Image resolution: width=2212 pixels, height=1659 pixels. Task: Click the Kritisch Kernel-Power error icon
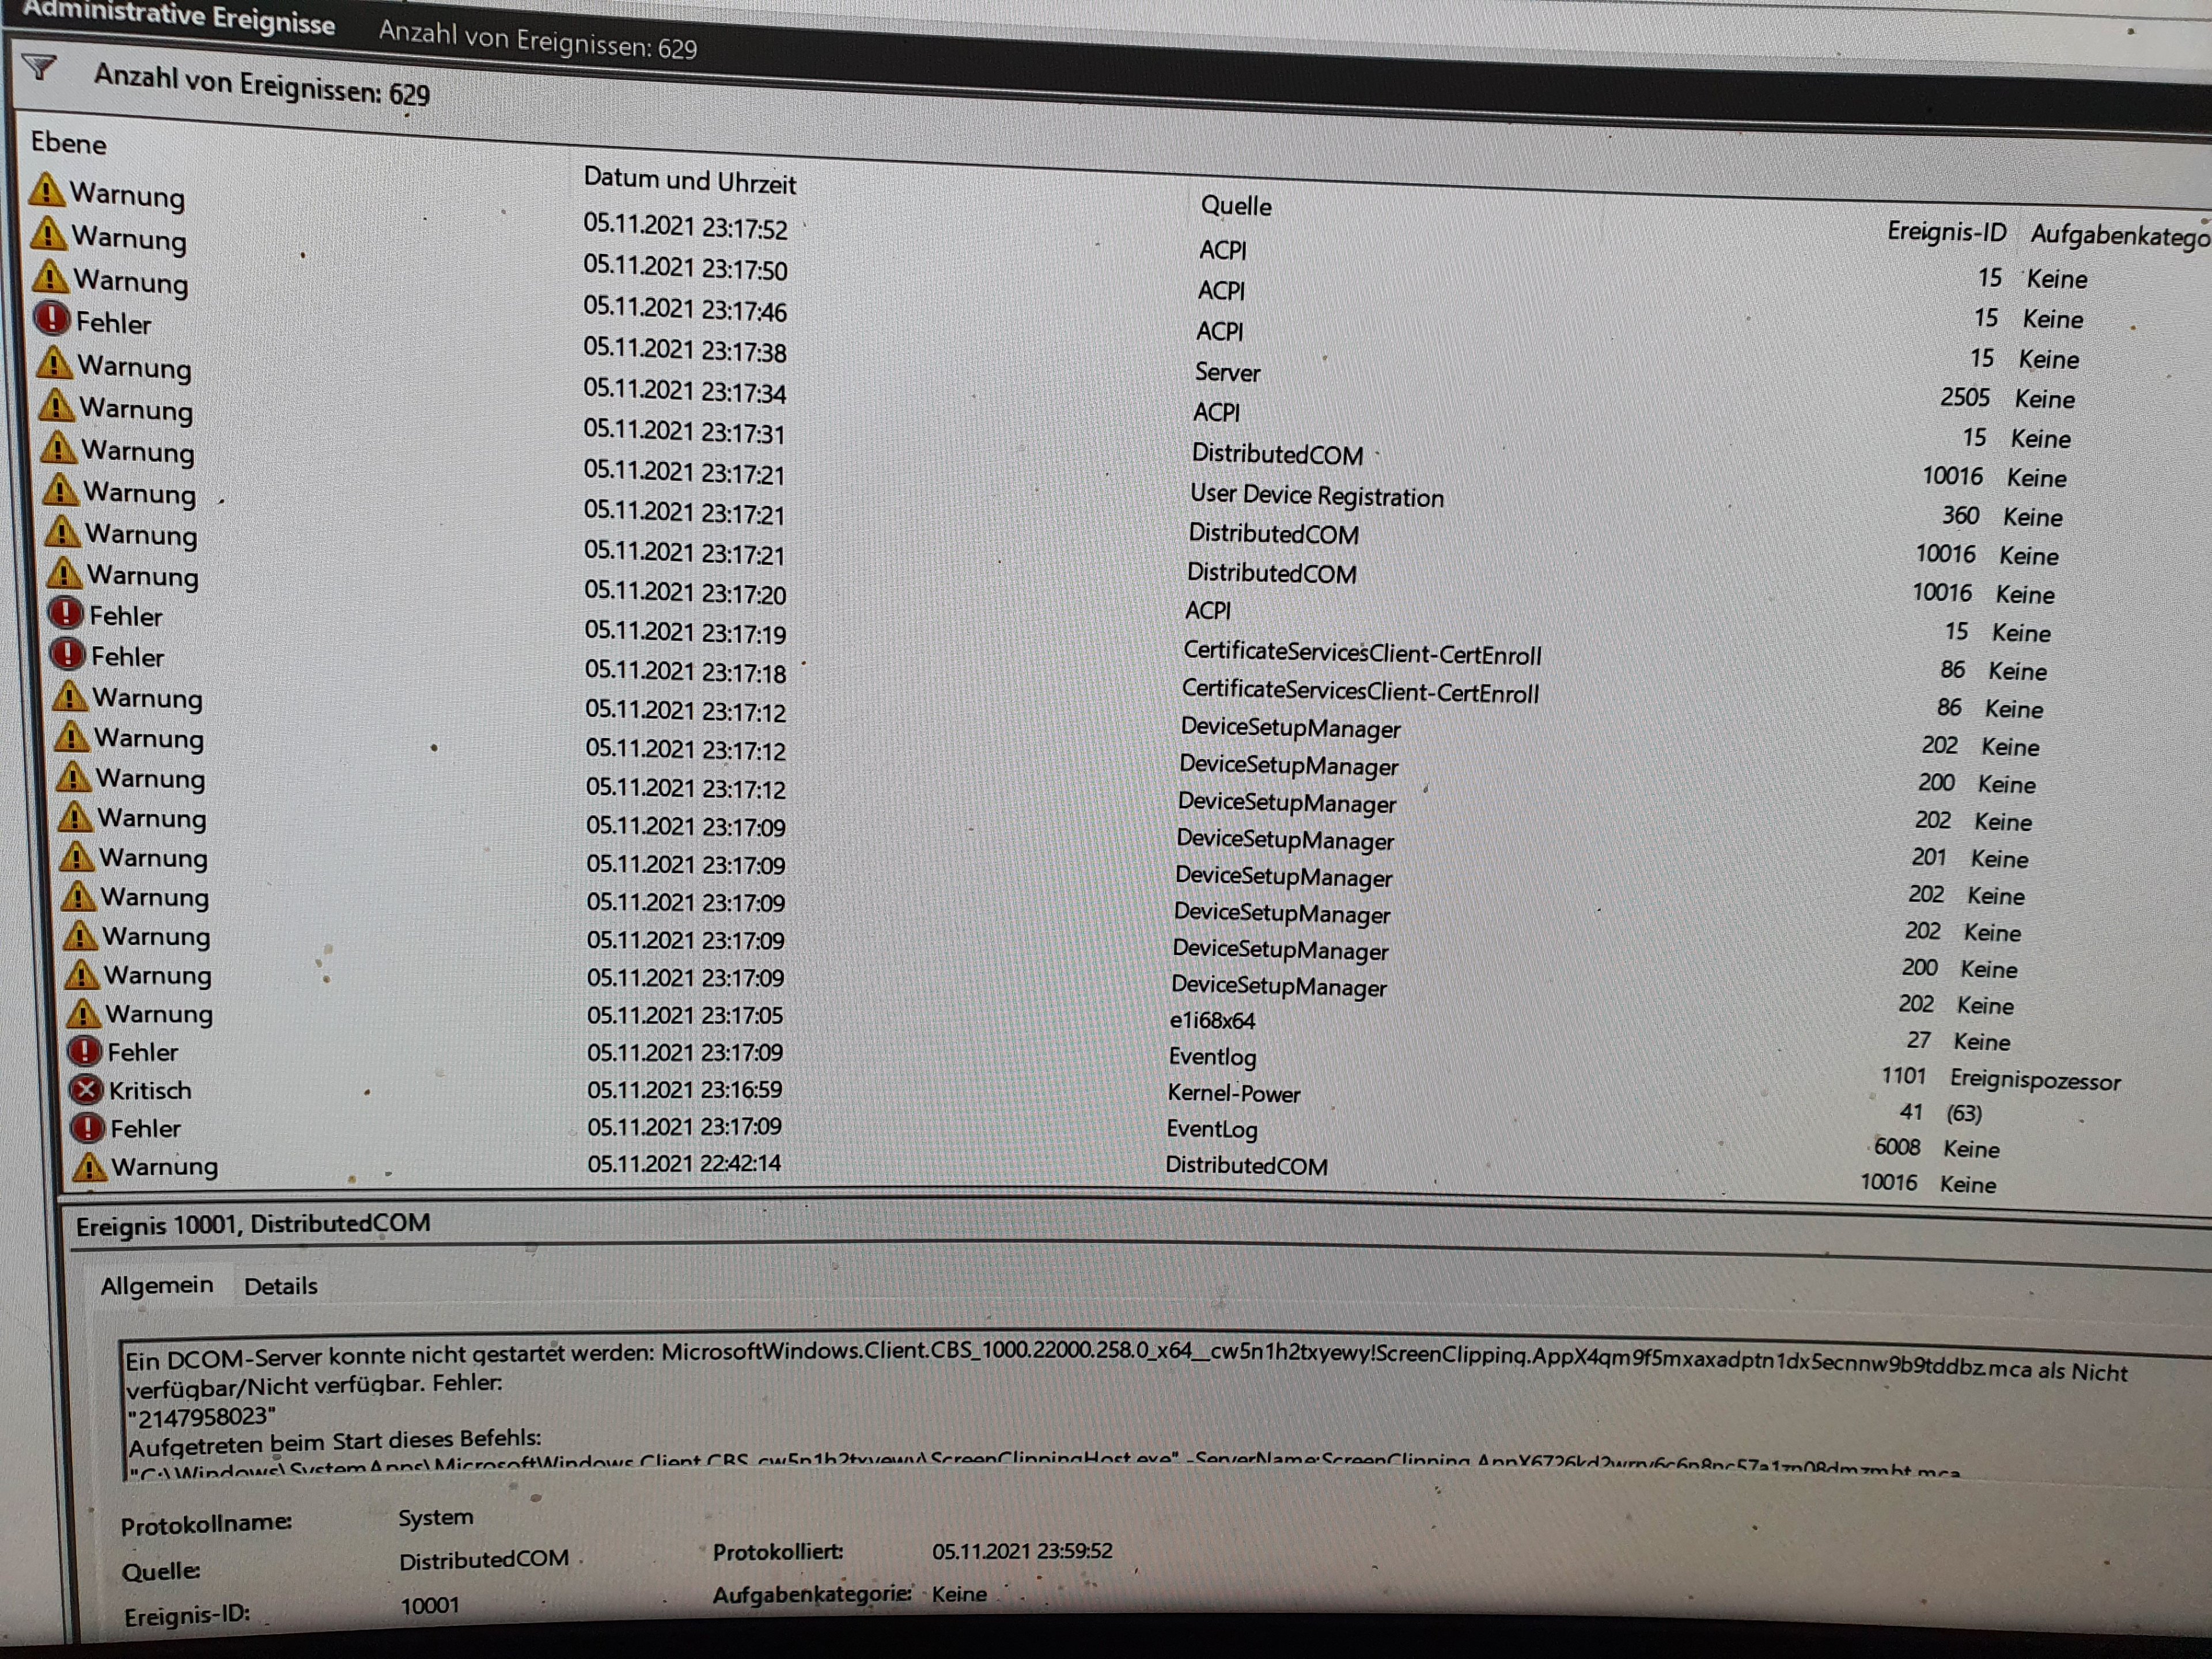(x=86, y=1089)
